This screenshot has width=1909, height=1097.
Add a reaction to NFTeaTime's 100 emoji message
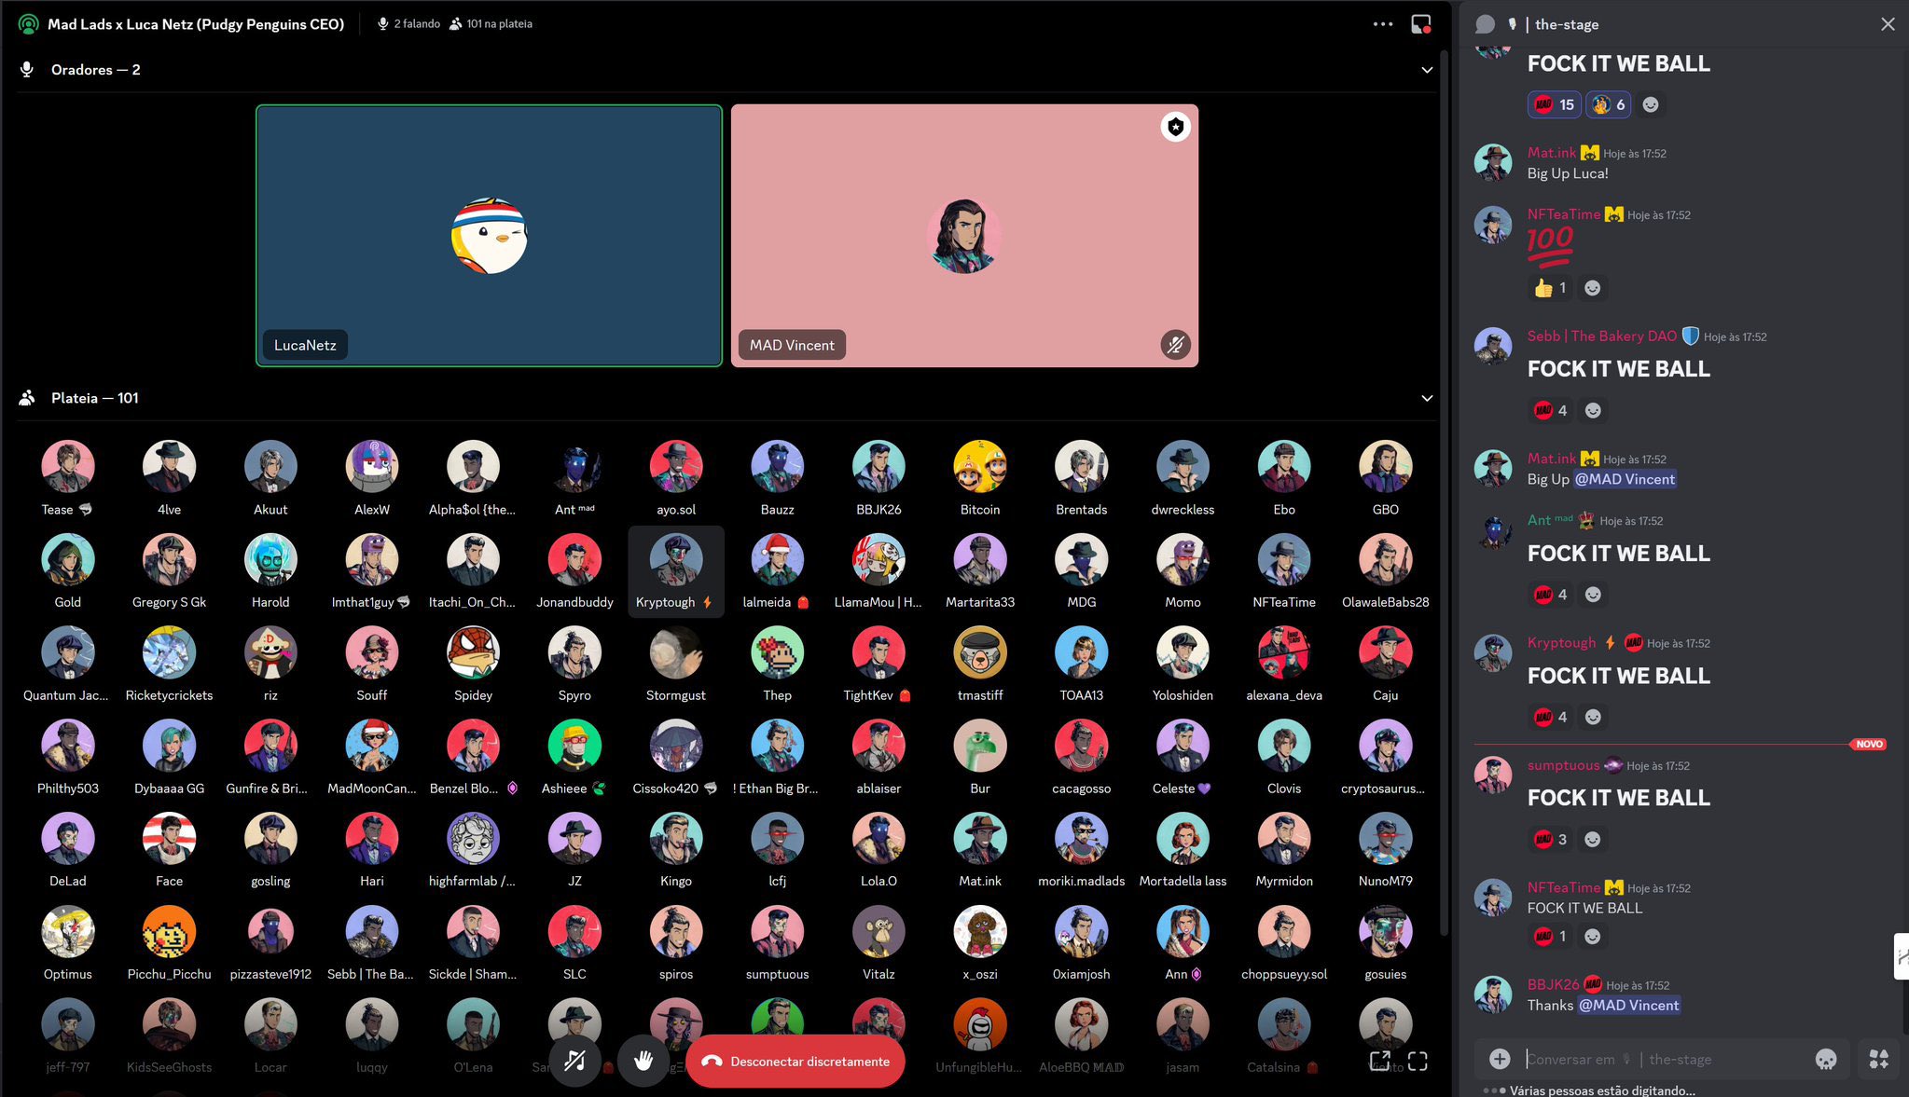1593,288
